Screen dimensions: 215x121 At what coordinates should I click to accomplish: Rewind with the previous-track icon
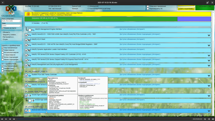[2, 119]
